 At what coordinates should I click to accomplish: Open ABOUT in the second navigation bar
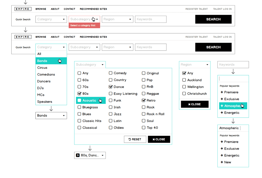pyautogui.click(x=55, y=37)
